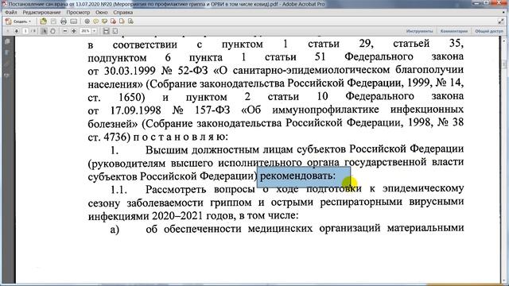The image size is (509, 286).
Task: Open attachments paperclip panel in sidebar
Action: [7, 64]
